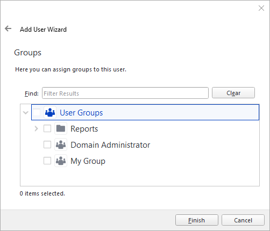
Task: Click the blue User Groups icon
Action: pyautogui.click(x=50, y=112)
